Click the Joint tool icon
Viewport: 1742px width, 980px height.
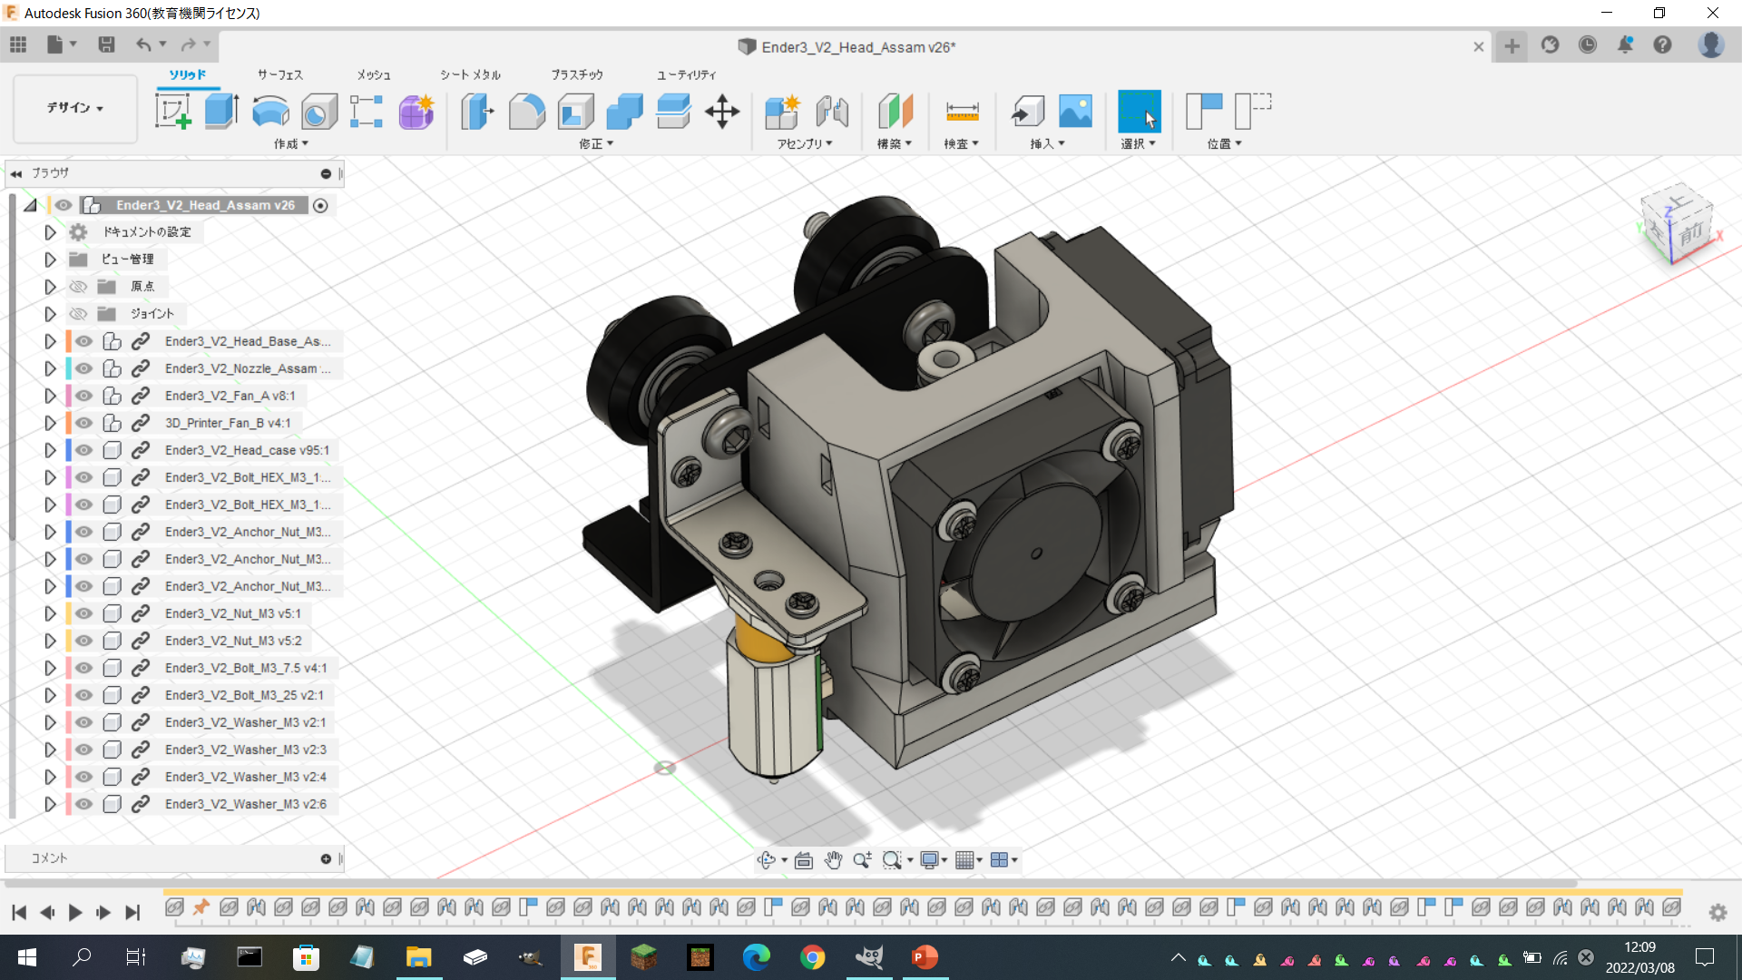pos(831,112)
